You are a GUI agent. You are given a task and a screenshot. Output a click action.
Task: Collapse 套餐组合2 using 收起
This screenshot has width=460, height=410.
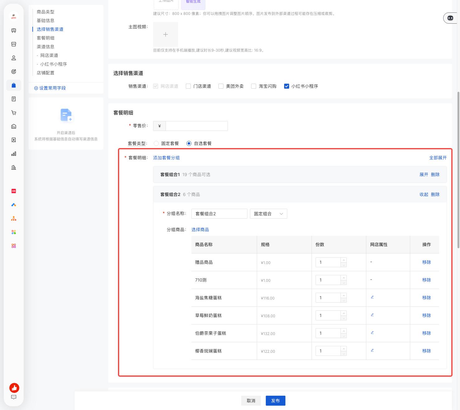pos(424,194)
